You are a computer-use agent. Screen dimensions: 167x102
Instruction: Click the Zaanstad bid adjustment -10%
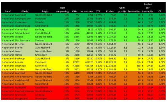[66, 73]
